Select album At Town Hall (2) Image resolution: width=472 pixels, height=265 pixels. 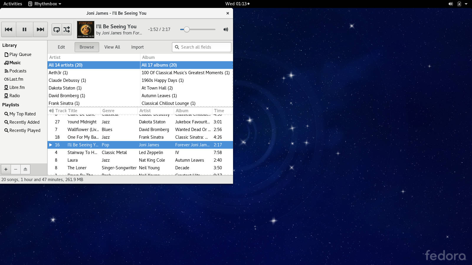[x=186, y=88]
